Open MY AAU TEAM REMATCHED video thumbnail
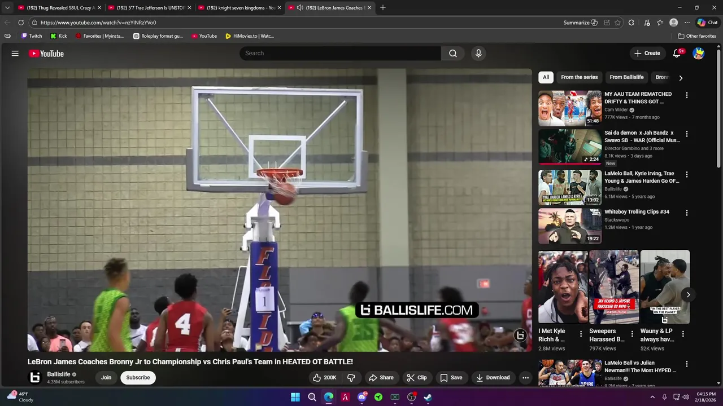Viewport: 723px width, 406px height. pos(570,108)
